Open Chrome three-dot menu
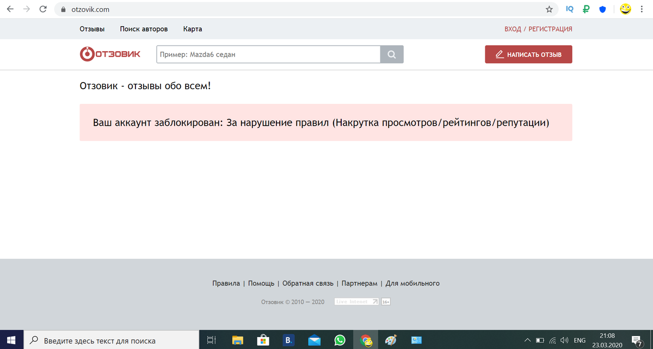The width and height of the screenshot is (653, 349). click(x=642, y=9)
